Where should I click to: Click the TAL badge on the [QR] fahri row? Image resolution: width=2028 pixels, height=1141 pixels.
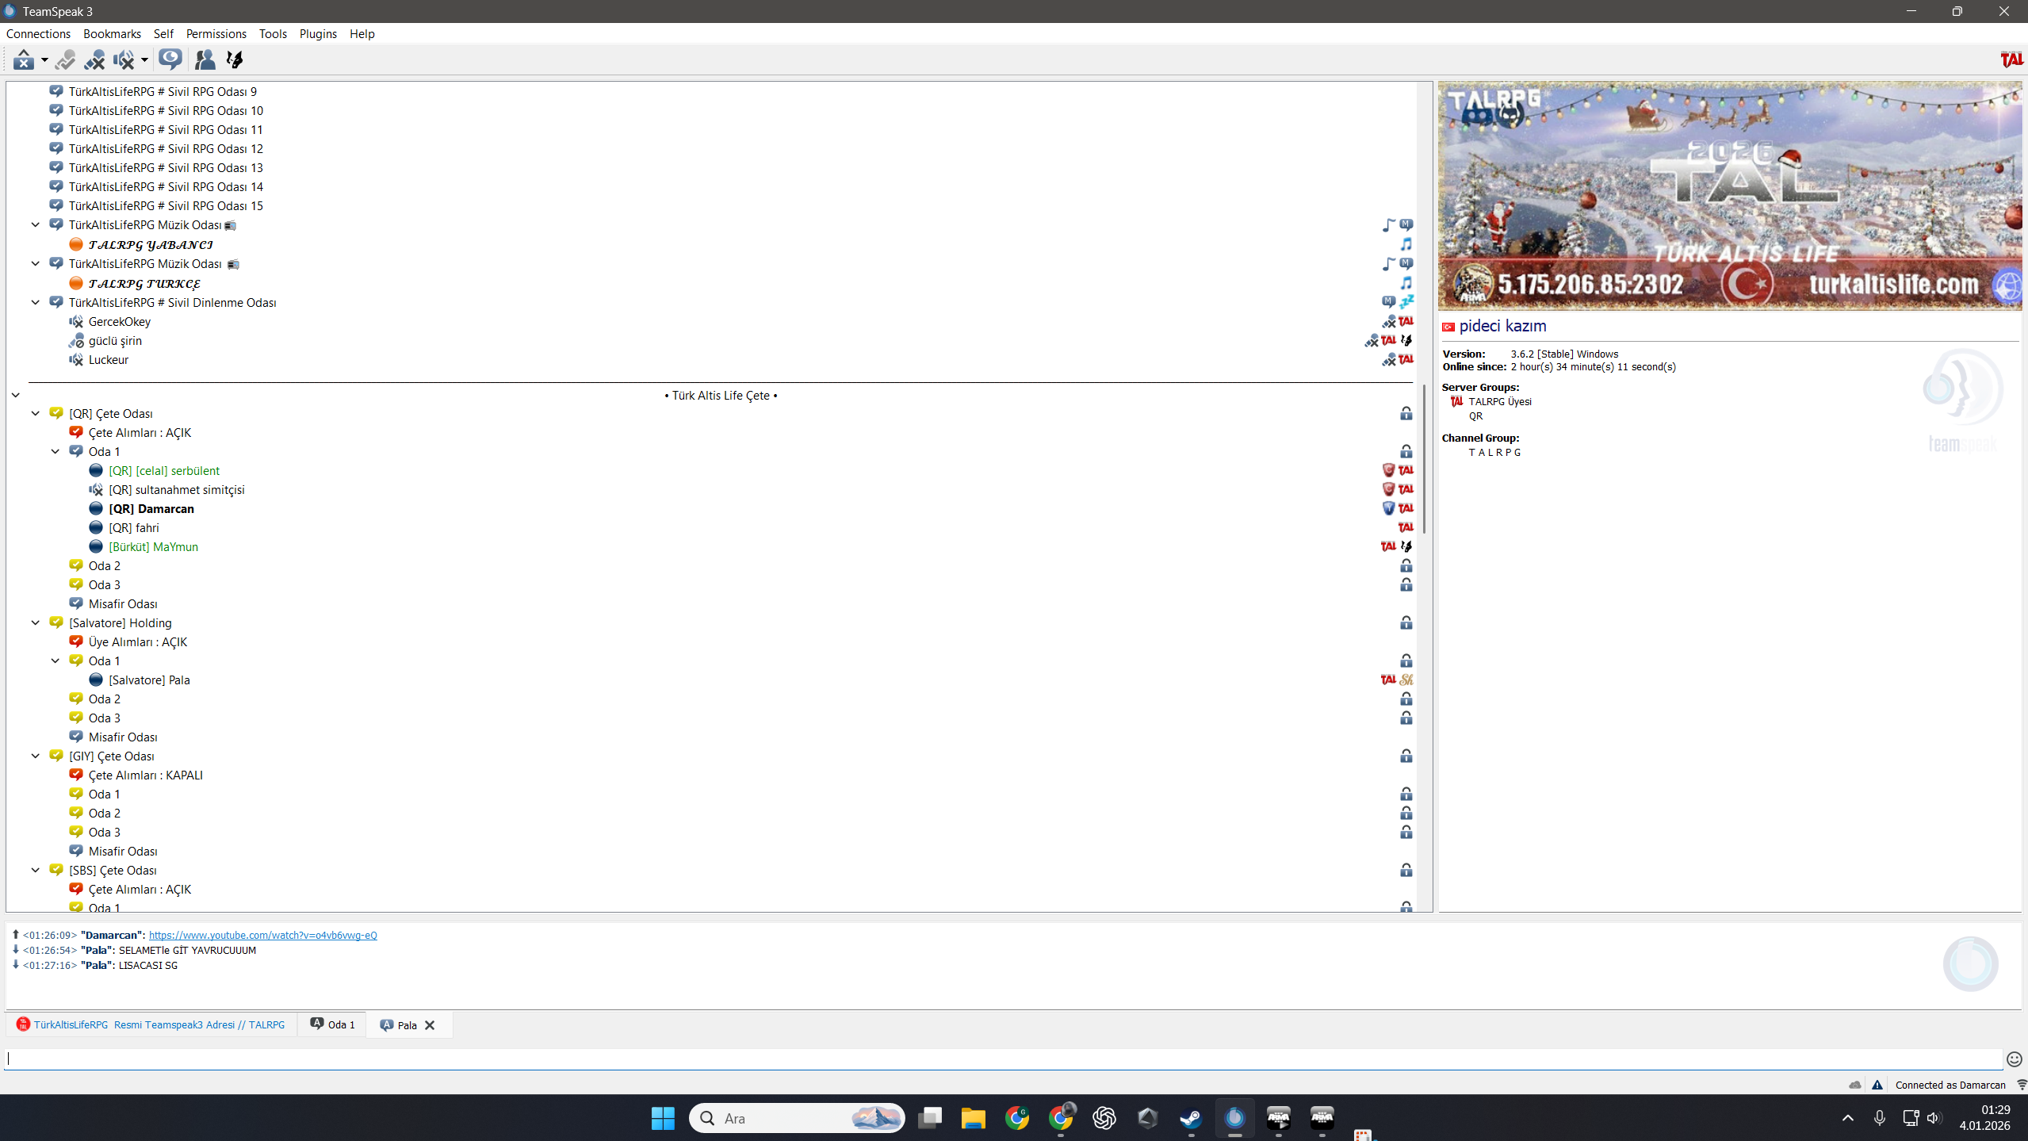click(x=1406, y=527)
